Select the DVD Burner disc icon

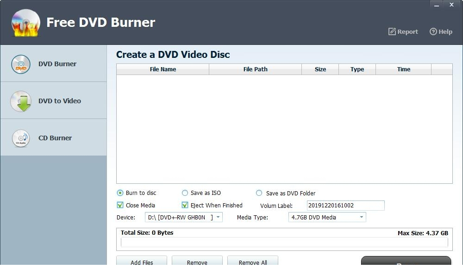[x=20, y=64]
